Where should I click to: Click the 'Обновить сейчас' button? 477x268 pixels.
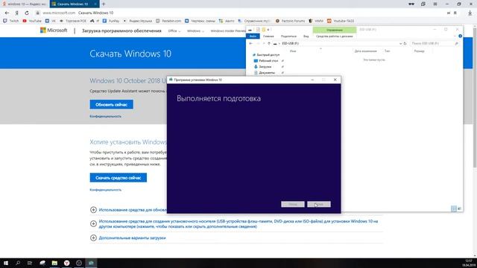(111, 104)
